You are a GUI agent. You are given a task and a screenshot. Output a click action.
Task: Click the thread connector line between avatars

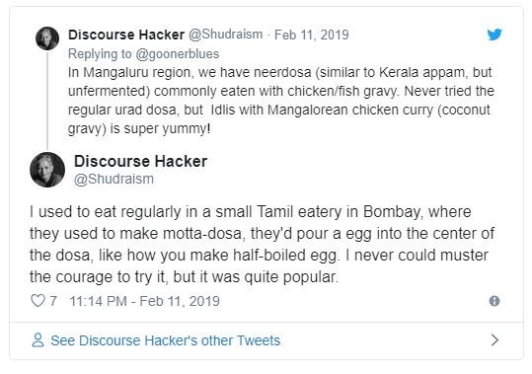click(x=47, y=101)
